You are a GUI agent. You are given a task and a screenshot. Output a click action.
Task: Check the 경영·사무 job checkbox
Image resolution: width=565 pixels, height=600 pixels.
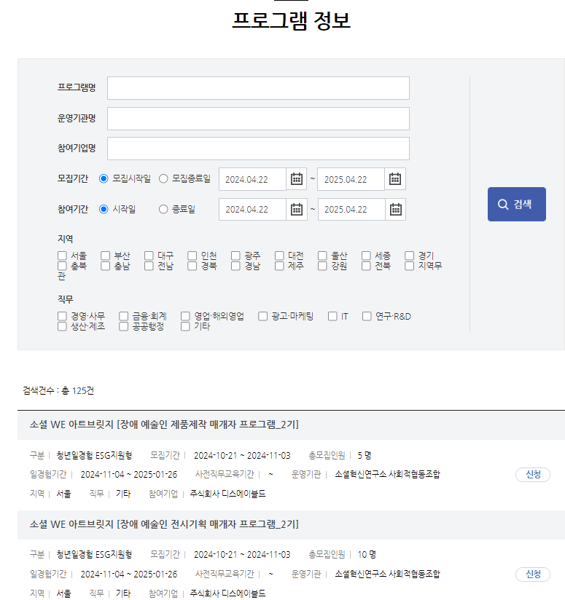tap(62, 316)
